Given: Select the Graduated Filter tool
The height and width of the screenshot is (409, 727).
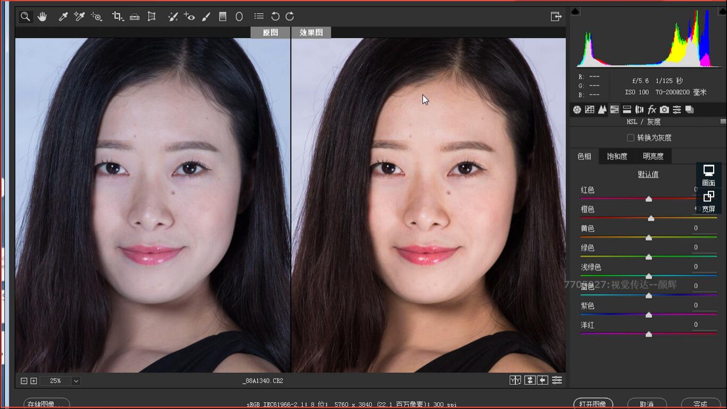Looking at the screenshot, I should tap(222, 17).
